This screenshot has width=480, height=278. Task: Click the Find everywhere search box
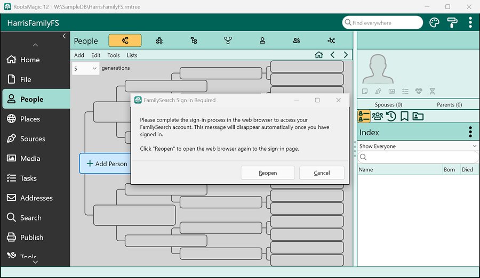coord(382,22)
